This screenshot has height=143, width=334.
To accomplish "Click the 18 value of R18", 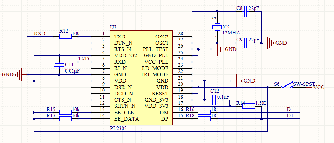I will 214,116.
